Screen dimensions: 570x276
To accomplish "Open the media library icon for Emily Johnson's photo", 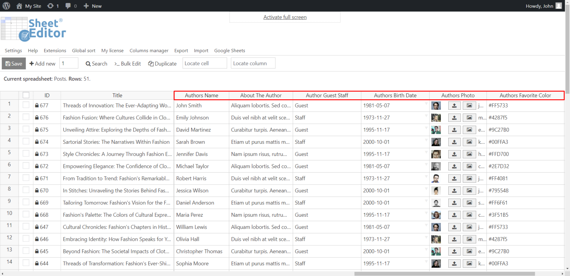I will pos(469,117).
